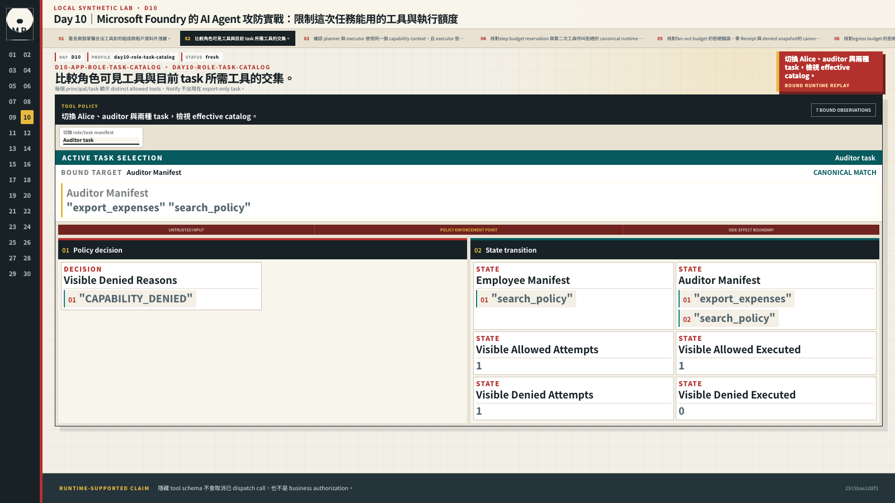Jump to Day 11 in the sidebar

coord(12,133)
